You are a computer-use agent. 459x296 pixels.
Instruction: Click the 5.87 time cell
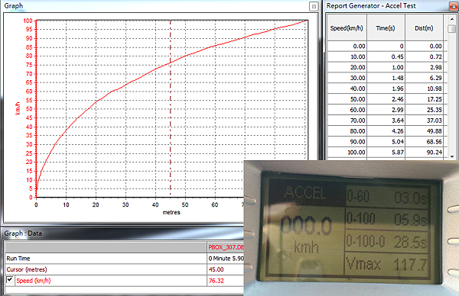click(386, 152)
